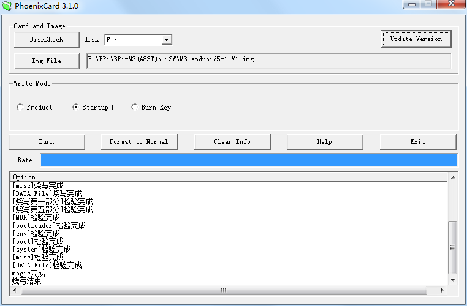
Task: Open Help
Action: 324,141
